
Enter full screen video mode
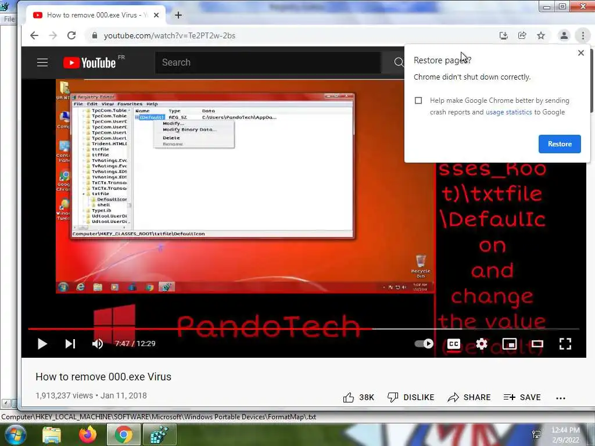[x=565, y=344]
